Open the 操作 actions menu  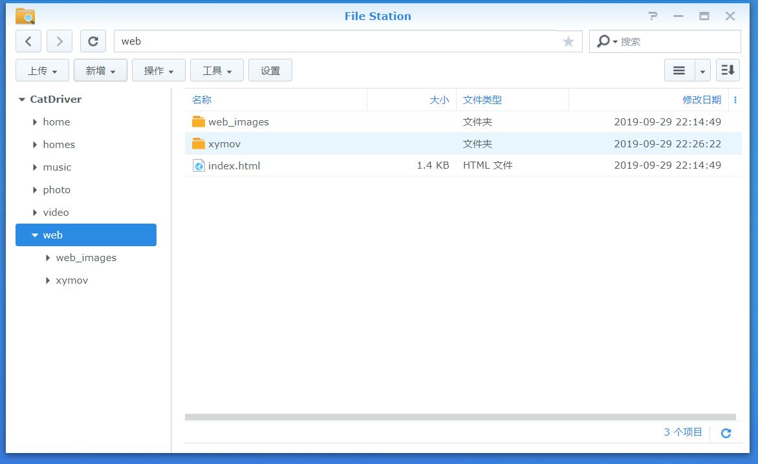(158, 70)
